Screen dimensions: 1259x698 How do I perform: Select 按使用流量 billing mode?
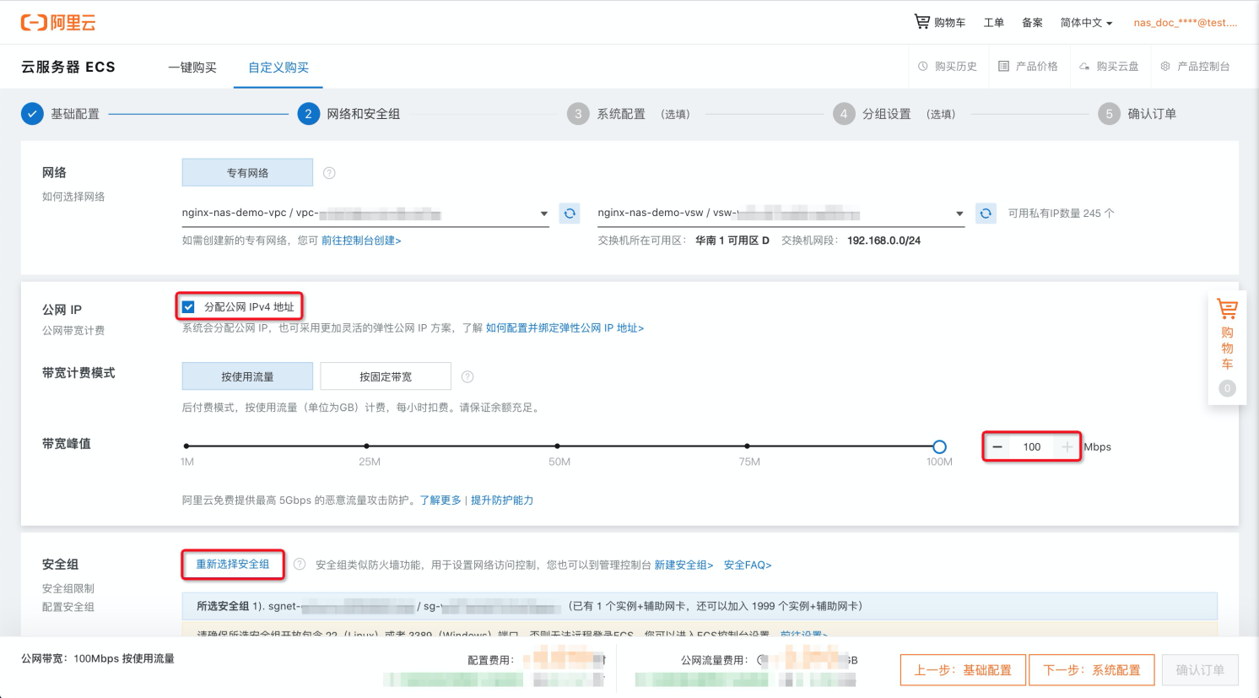(247, 376)
